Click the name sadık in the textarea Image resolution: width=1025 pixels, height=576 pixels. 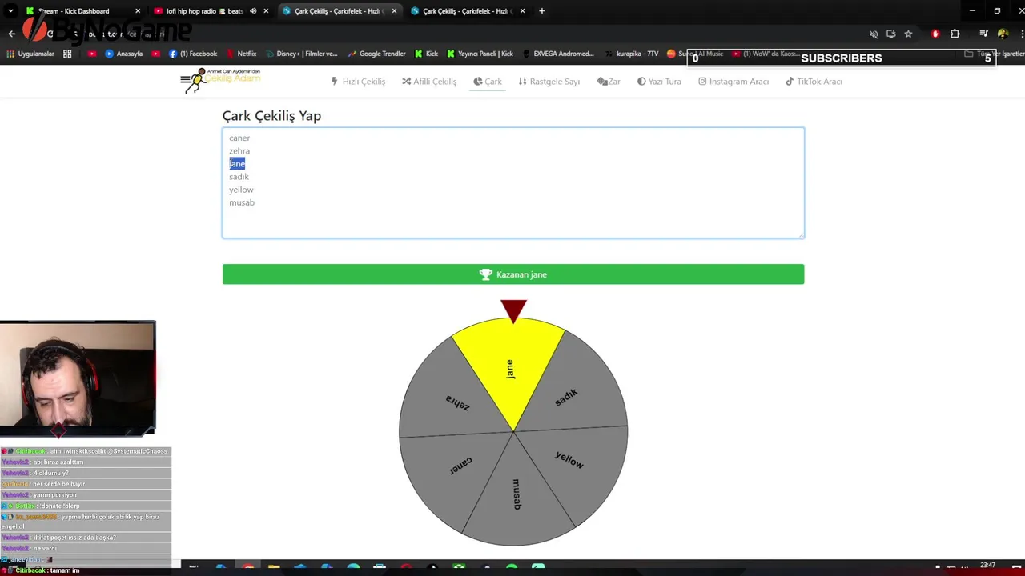[x=239, y=177]
